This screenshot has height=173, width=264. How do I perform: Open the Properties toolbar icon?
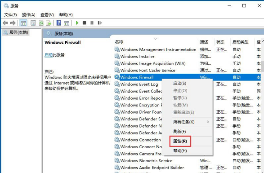tap(33, 23)
